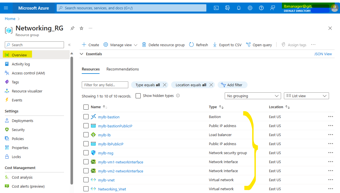Select the mylb-vm2-networkInterface row checkbox
The image size is (340, 193).
pyautogui.click(x=86, y=171)
